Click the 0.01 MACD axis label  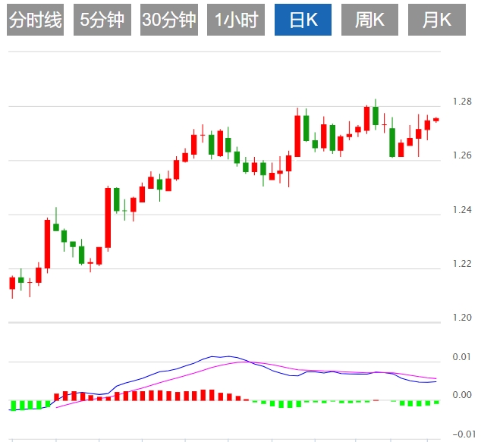pos(462,357)
